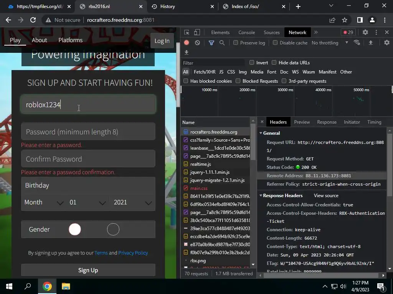Select the second gender radio button
The image size is (393, 294).
[113, 229]
